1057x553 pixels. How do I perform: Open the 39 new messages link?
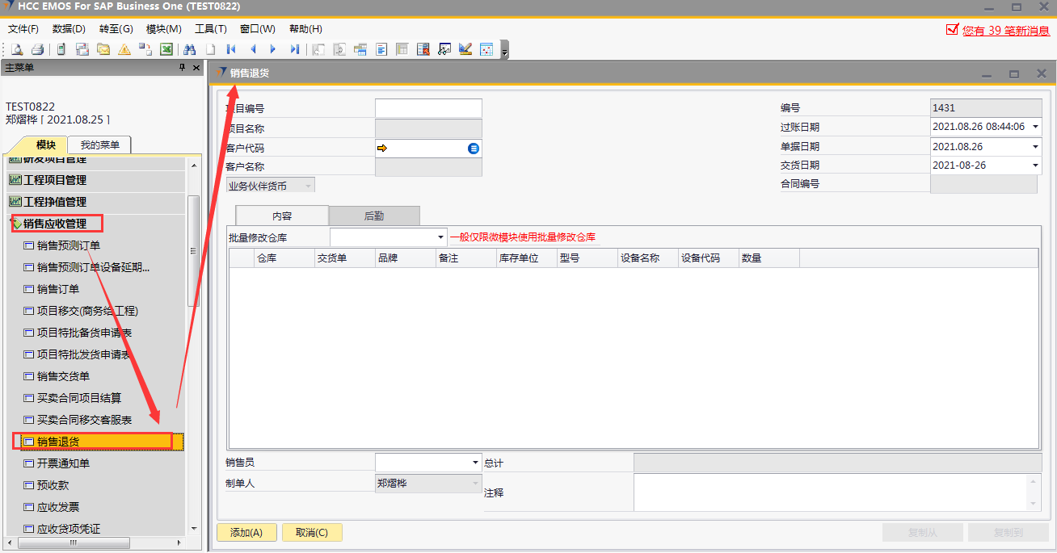pos(1005,30)
